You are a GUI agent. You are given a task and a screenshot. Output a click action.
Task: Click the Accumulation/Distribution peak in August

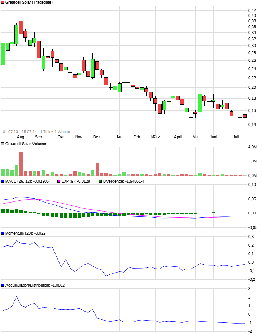coord(17,296)
